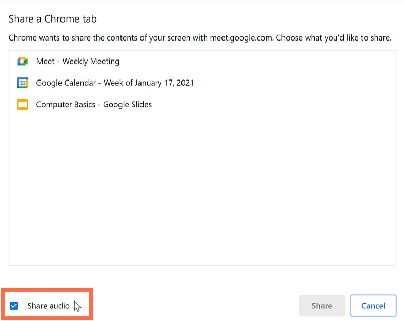The height and width of the screenshot is (321, 404).
Task: Click blank area between Share audio and Share
Action: [x=195, y=306]
